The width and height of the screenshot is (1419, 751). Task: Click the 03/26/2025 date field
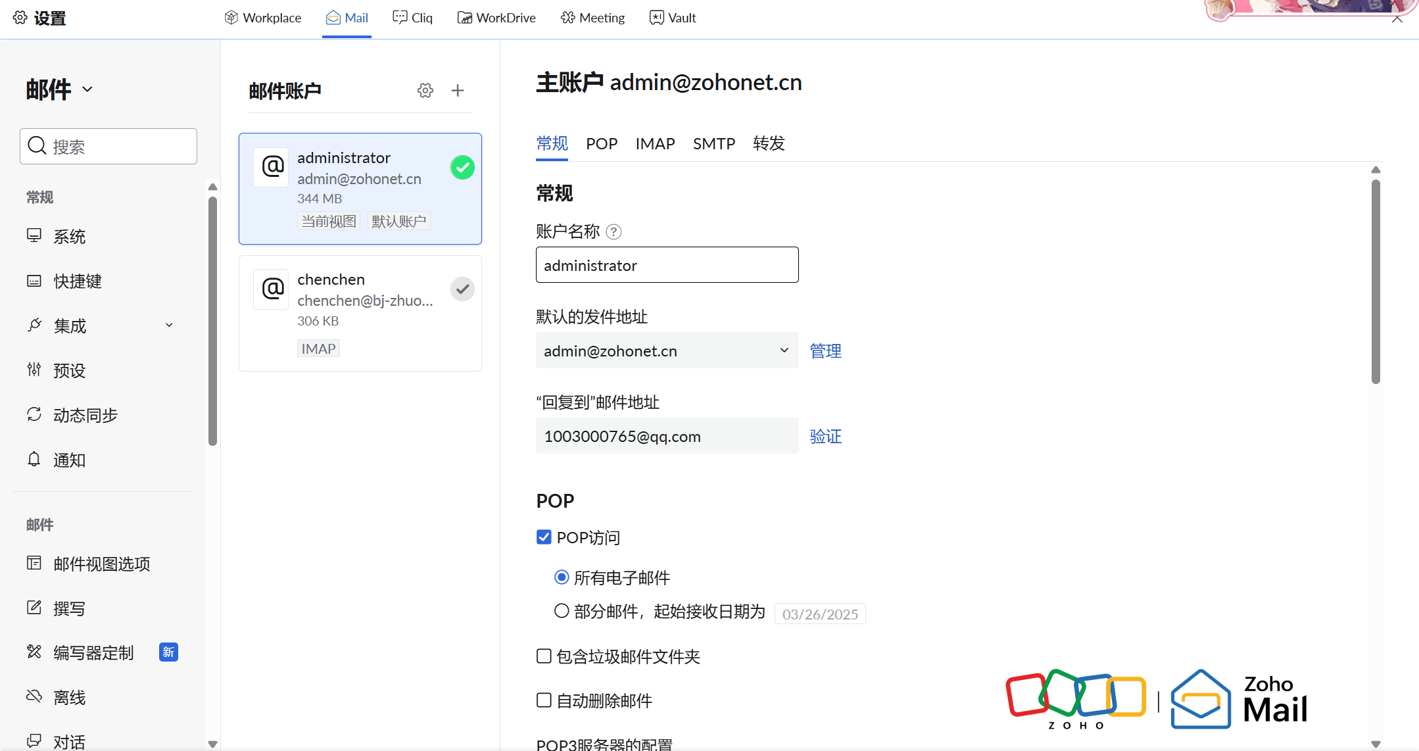point(820,614)
